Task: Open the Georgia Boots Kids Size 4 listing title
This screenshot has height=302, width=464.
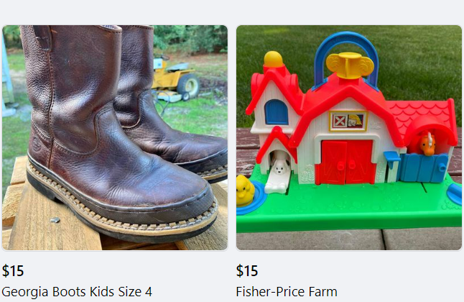Action: coord(77,292)
